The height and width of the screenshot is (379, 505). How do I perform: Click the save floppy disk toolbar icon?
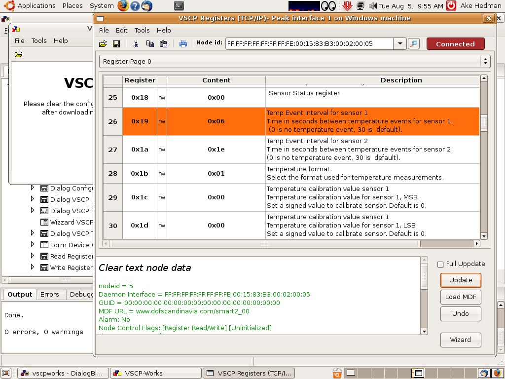point(116,44)
